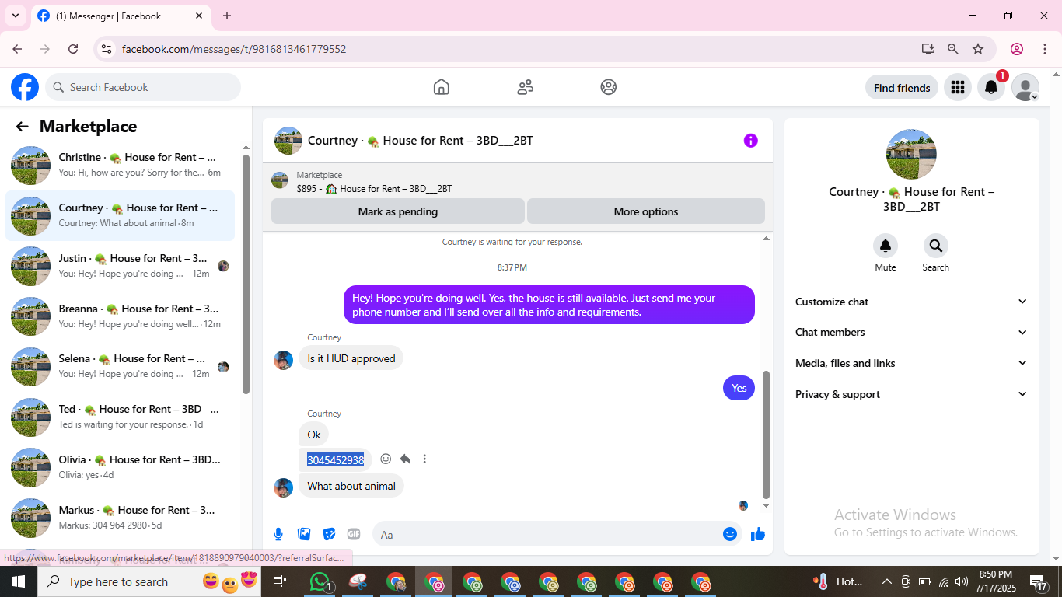Viewport: 1062px width, 597px height.
Task: Send a thumbs-up like
Action: 758,534
